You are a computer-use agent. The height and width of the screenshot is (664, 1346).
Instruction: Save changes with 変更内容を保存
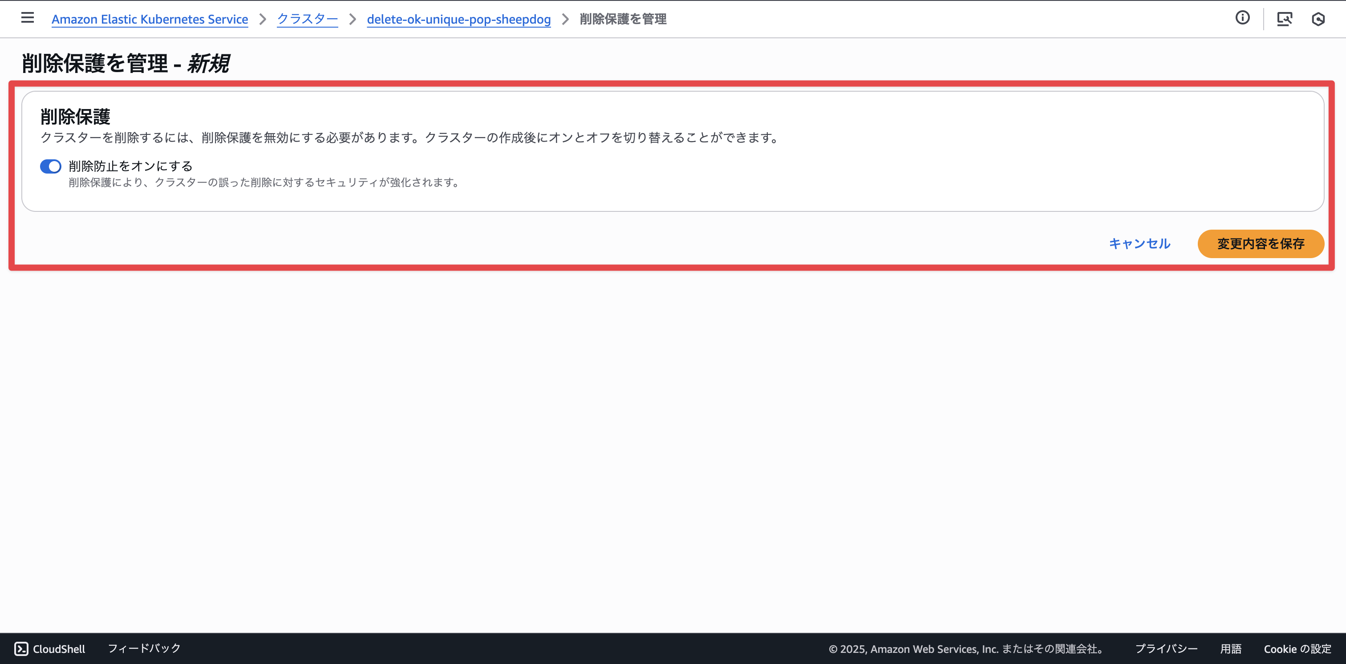(x=1260, y=243)
